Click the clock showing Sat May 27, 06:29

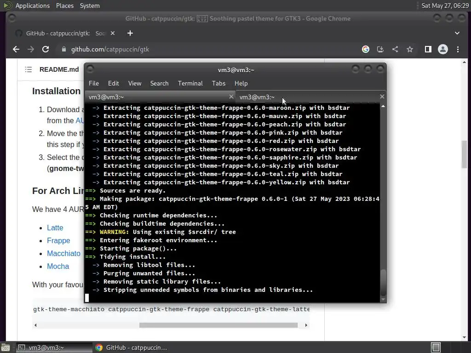445,6
